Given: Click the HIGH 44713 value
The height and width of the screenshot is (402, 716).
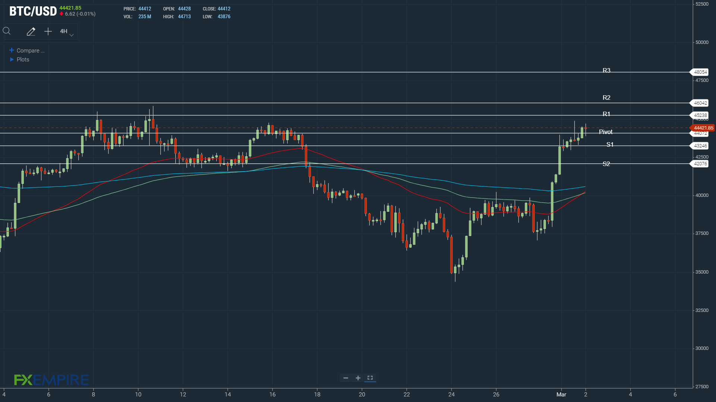Looking at the screenshot, I should pos(184,17).
